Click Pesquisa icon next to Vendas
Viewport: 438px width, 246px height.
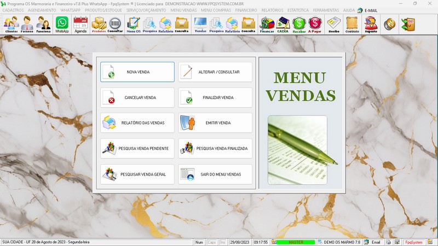[216, 25]
